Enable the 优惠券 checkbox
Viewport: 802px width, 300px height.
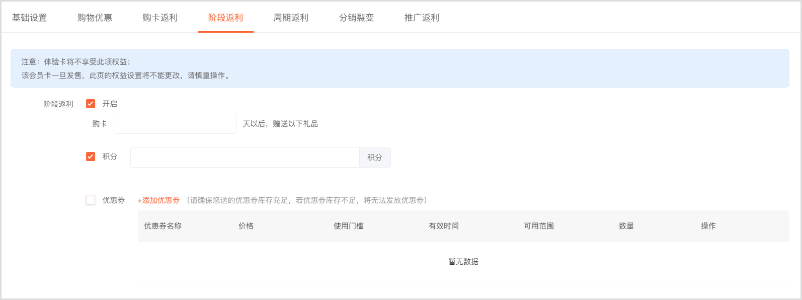pos(91,200)
